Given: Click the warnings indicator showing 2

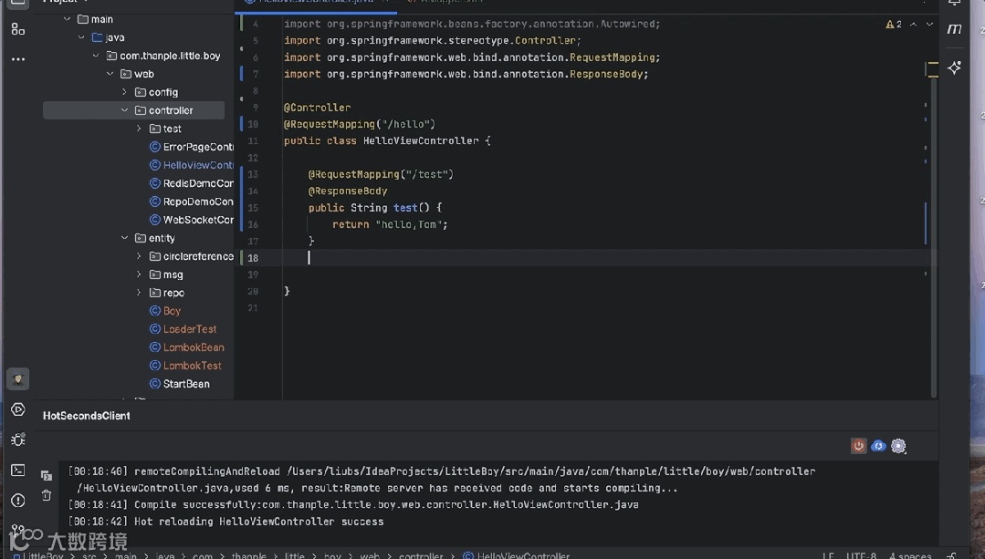Looking at the screenshot, I should [894, 25].
